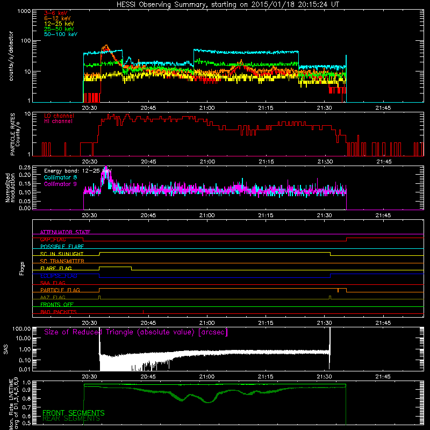Click the 'SAA_FLAG' flag label

click(53, 283)
